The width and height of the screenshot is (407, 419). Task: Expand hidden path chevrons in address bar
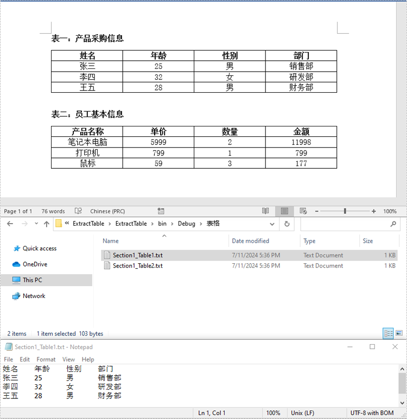click(67, 223)
